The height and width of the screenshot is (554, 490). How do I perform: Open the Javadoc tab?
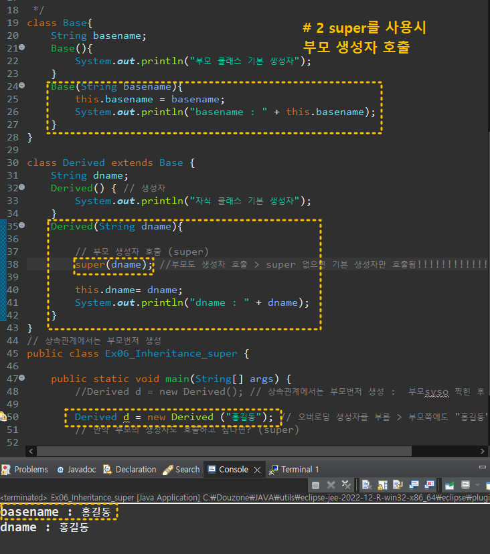point(76,470)
